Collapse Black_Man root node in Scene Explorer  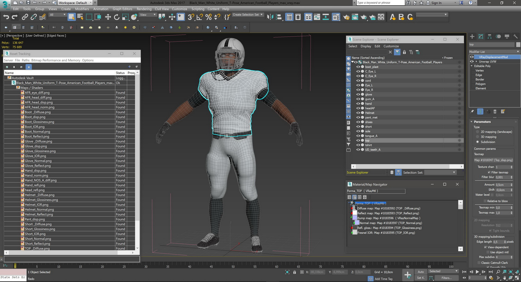pyautogui.click(x=352, y=62)
